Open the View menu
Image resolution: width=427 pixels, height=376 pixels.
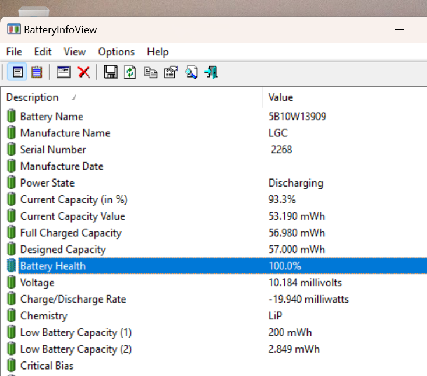point(75,52)
